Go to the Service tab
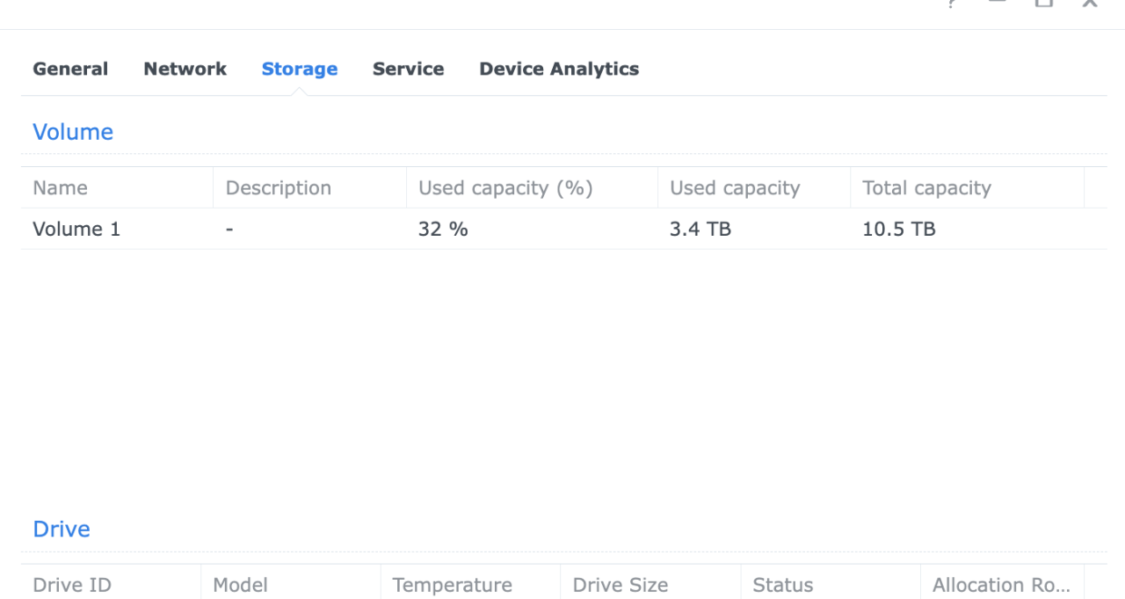This screenshot has width=1125, height=599. coord(408,69)
